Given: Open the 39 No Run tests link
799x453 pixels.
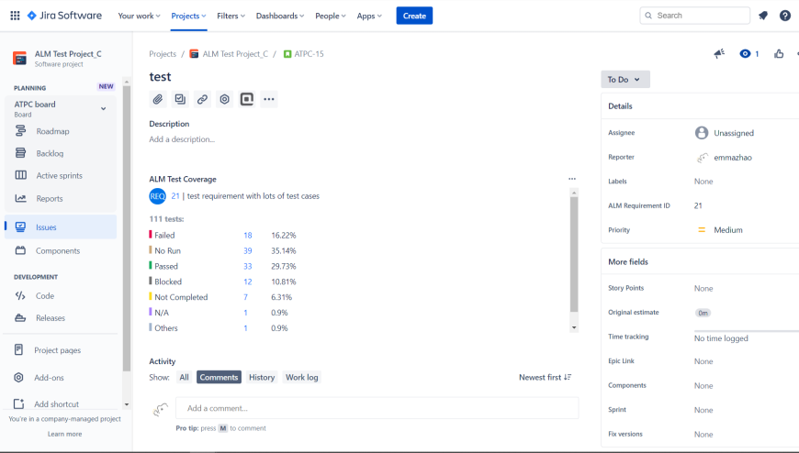Looking at the screenshot, I should click(x=248, y=250).
